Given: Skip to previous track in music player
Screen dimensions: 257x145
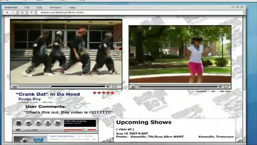Looking at the screenshot, I should pyautogui.click(x=29, y=123).
